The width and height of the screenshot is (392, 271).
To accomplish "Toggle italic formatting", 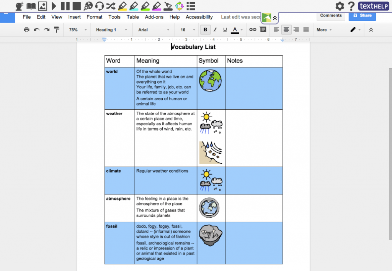I will click(215, 30).
